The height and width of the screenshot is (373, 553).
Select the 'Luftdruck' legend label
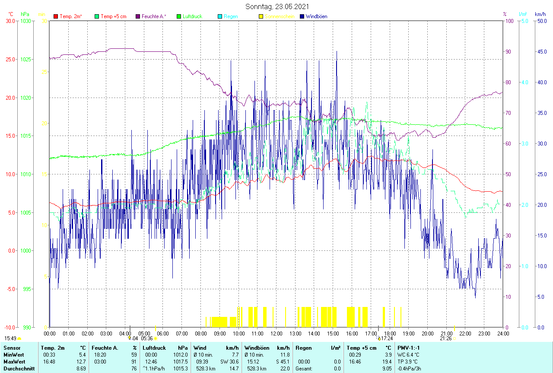point(192,16)
